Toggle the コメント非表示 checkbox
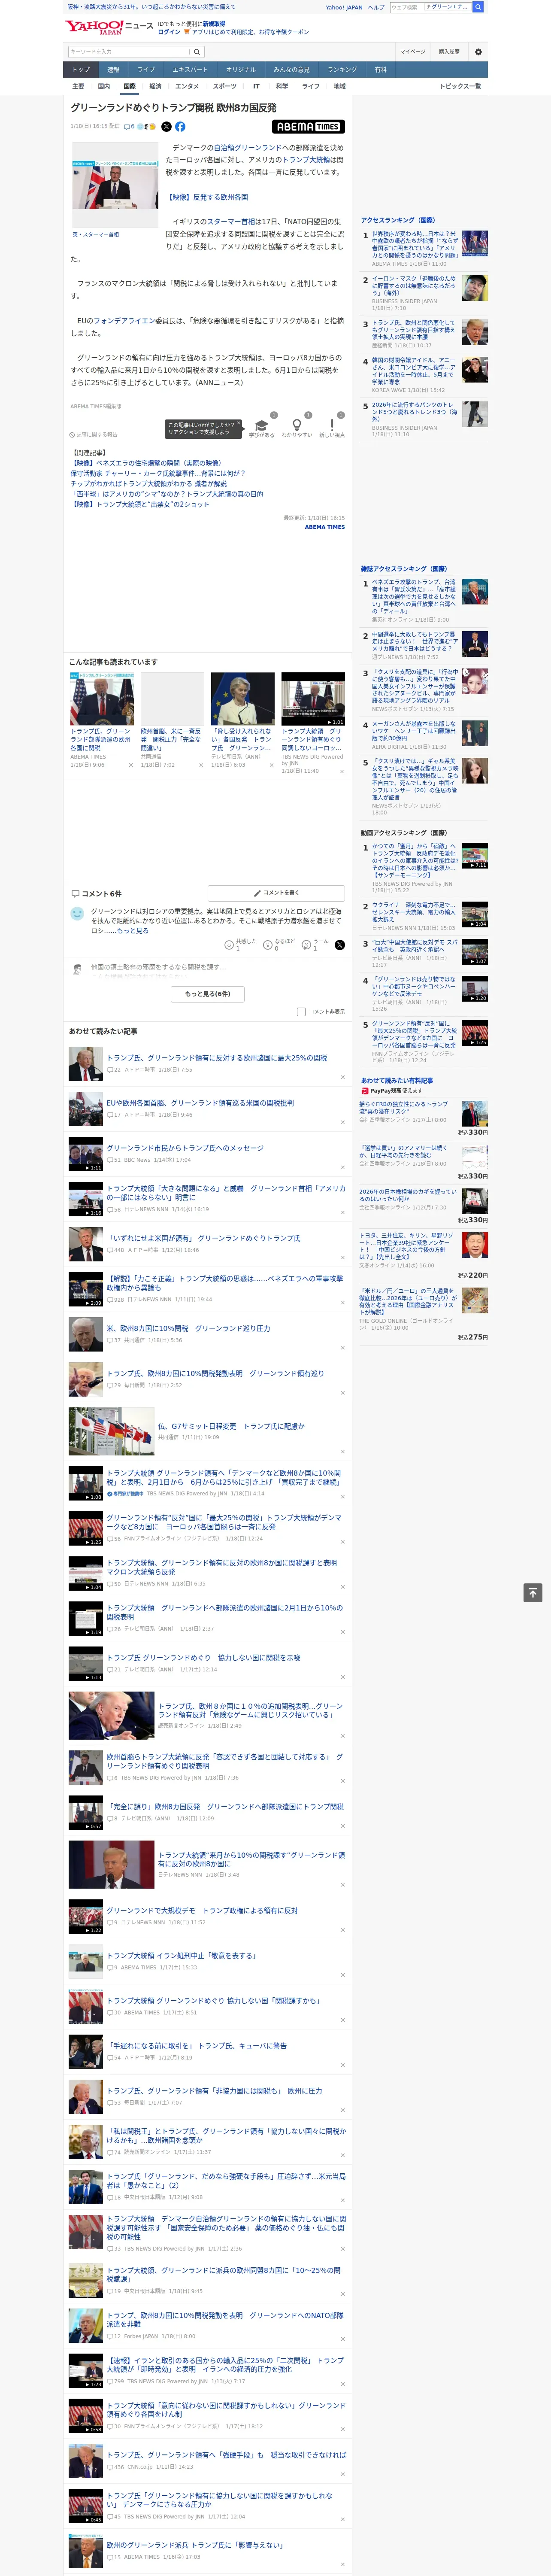The height and width of the screenshot is (2576, 551). pos(301,1011)
